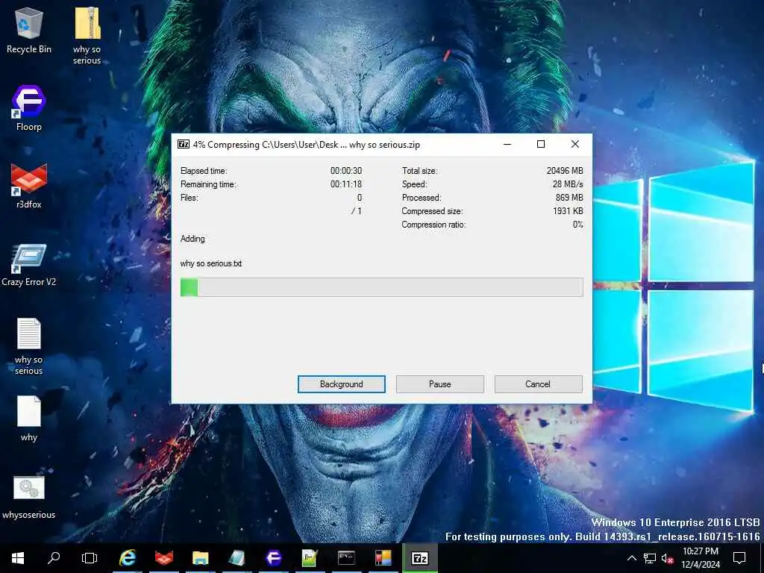The width and height of the screenshot is (764, 573).
Task: Click the 'why so serious.txt' filename in dialog
Action: click(211, 263)
